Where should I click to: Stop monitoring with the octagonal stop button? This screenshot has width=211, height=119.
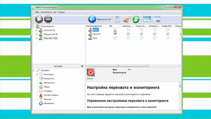[48, 19]
